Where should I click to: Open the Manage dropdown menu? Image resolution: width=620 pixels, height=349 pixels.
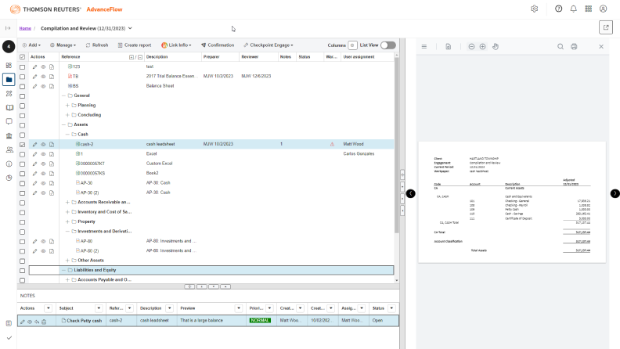coord(63,45)
